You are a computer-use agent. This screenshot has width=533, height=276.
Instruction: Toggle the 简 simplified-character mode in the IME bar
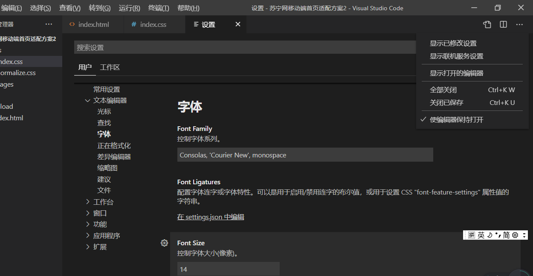(x=506, y=235)
